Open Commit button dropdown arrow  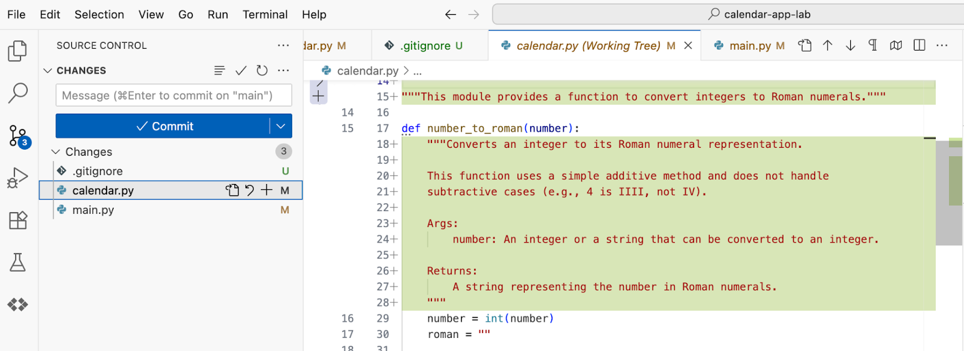coord(281,126)
